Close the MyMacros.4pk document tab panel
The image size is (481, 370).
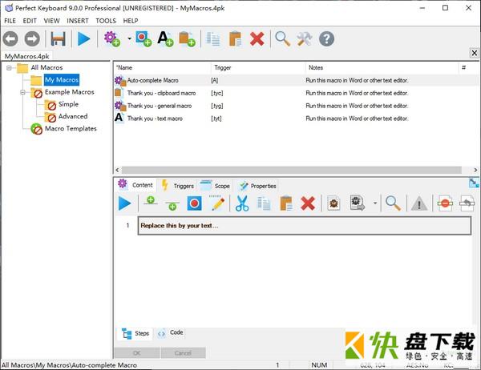coord(475,53)
